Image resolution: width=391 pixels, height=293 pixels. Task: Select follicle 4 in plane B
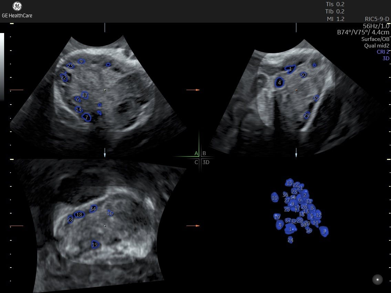point(279,83)
